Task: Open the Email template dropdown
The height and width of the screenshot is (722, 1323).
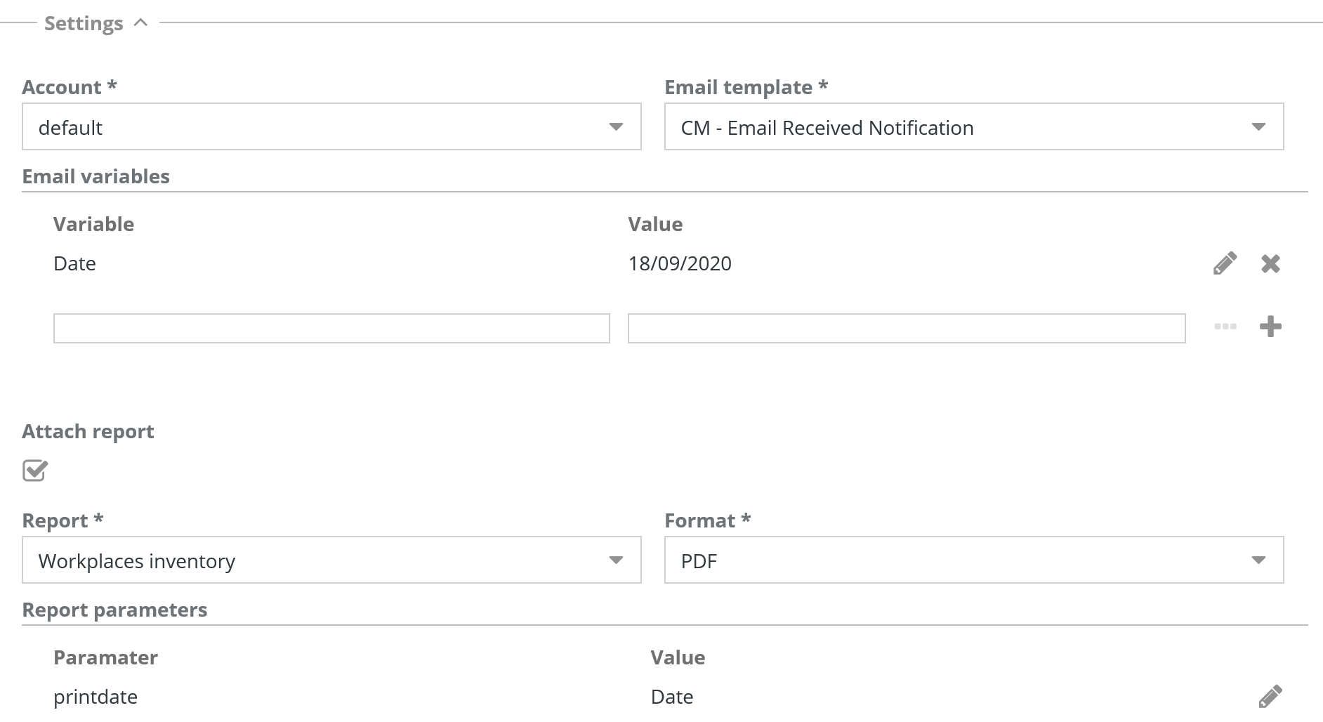Action: pos(973,127)
